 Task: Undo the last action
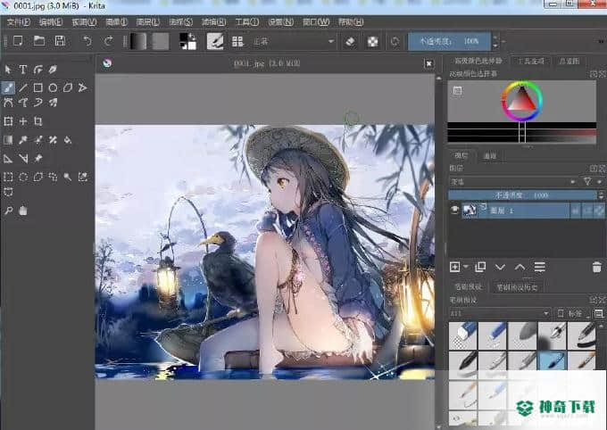[x=87, y=41]
